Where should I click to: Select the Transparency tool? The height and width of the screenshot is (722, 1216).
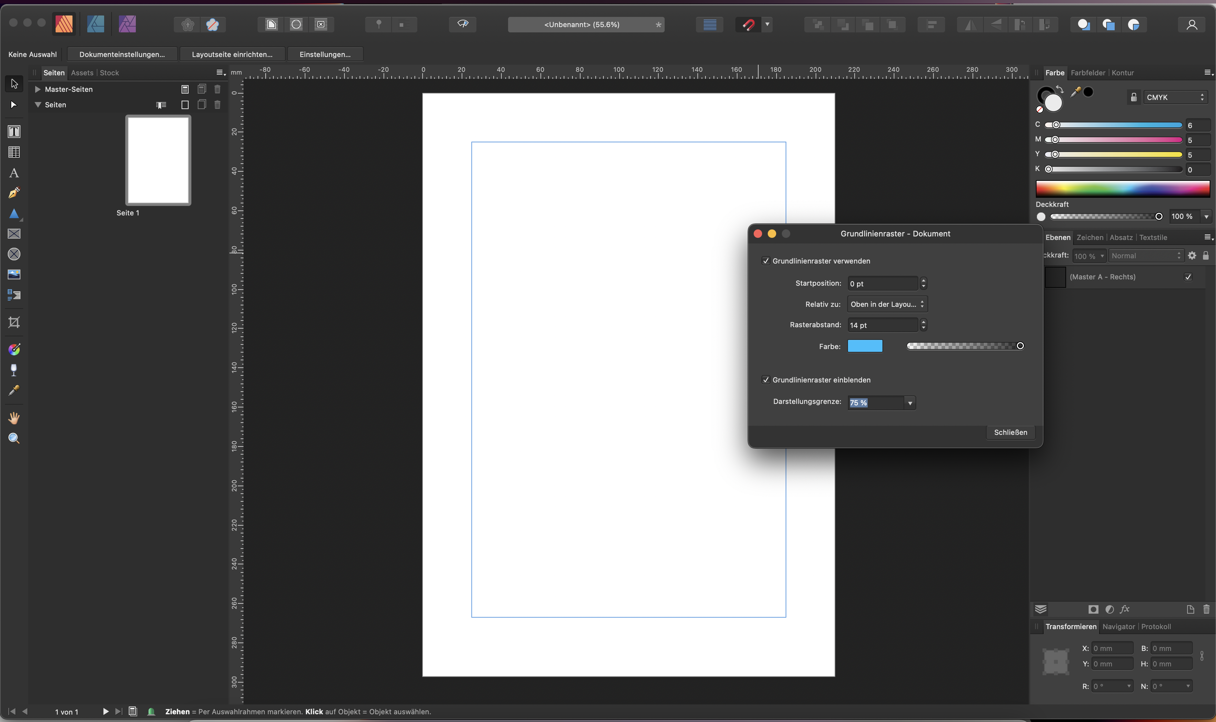(14, 370)
